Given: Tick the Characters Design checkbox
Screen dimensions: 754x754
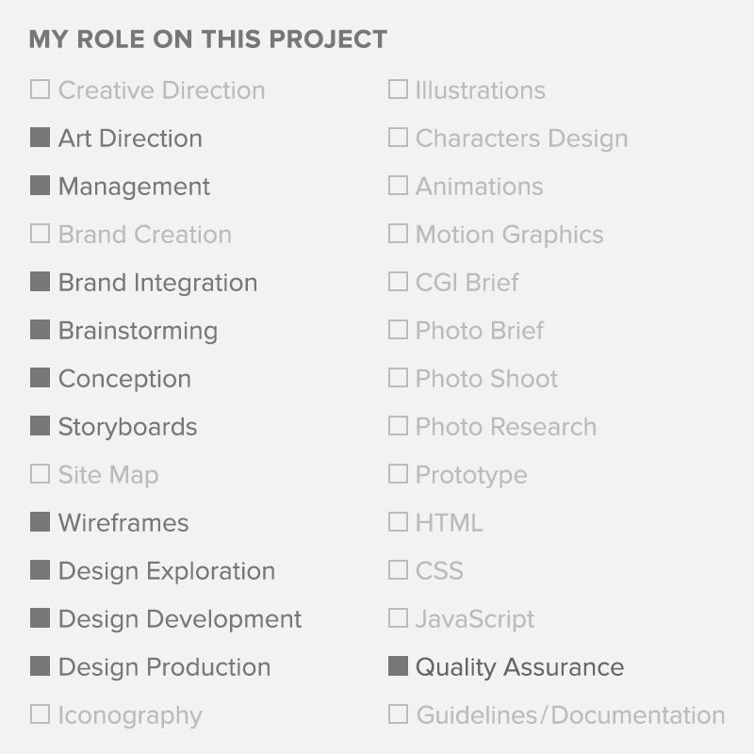Looking at the screenshot, I should click(398, 138).
